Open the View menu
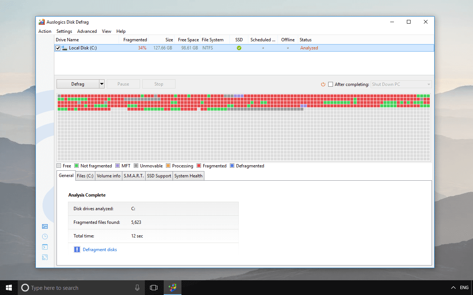Screen dimensions: 473x295 tap(106, 31)
